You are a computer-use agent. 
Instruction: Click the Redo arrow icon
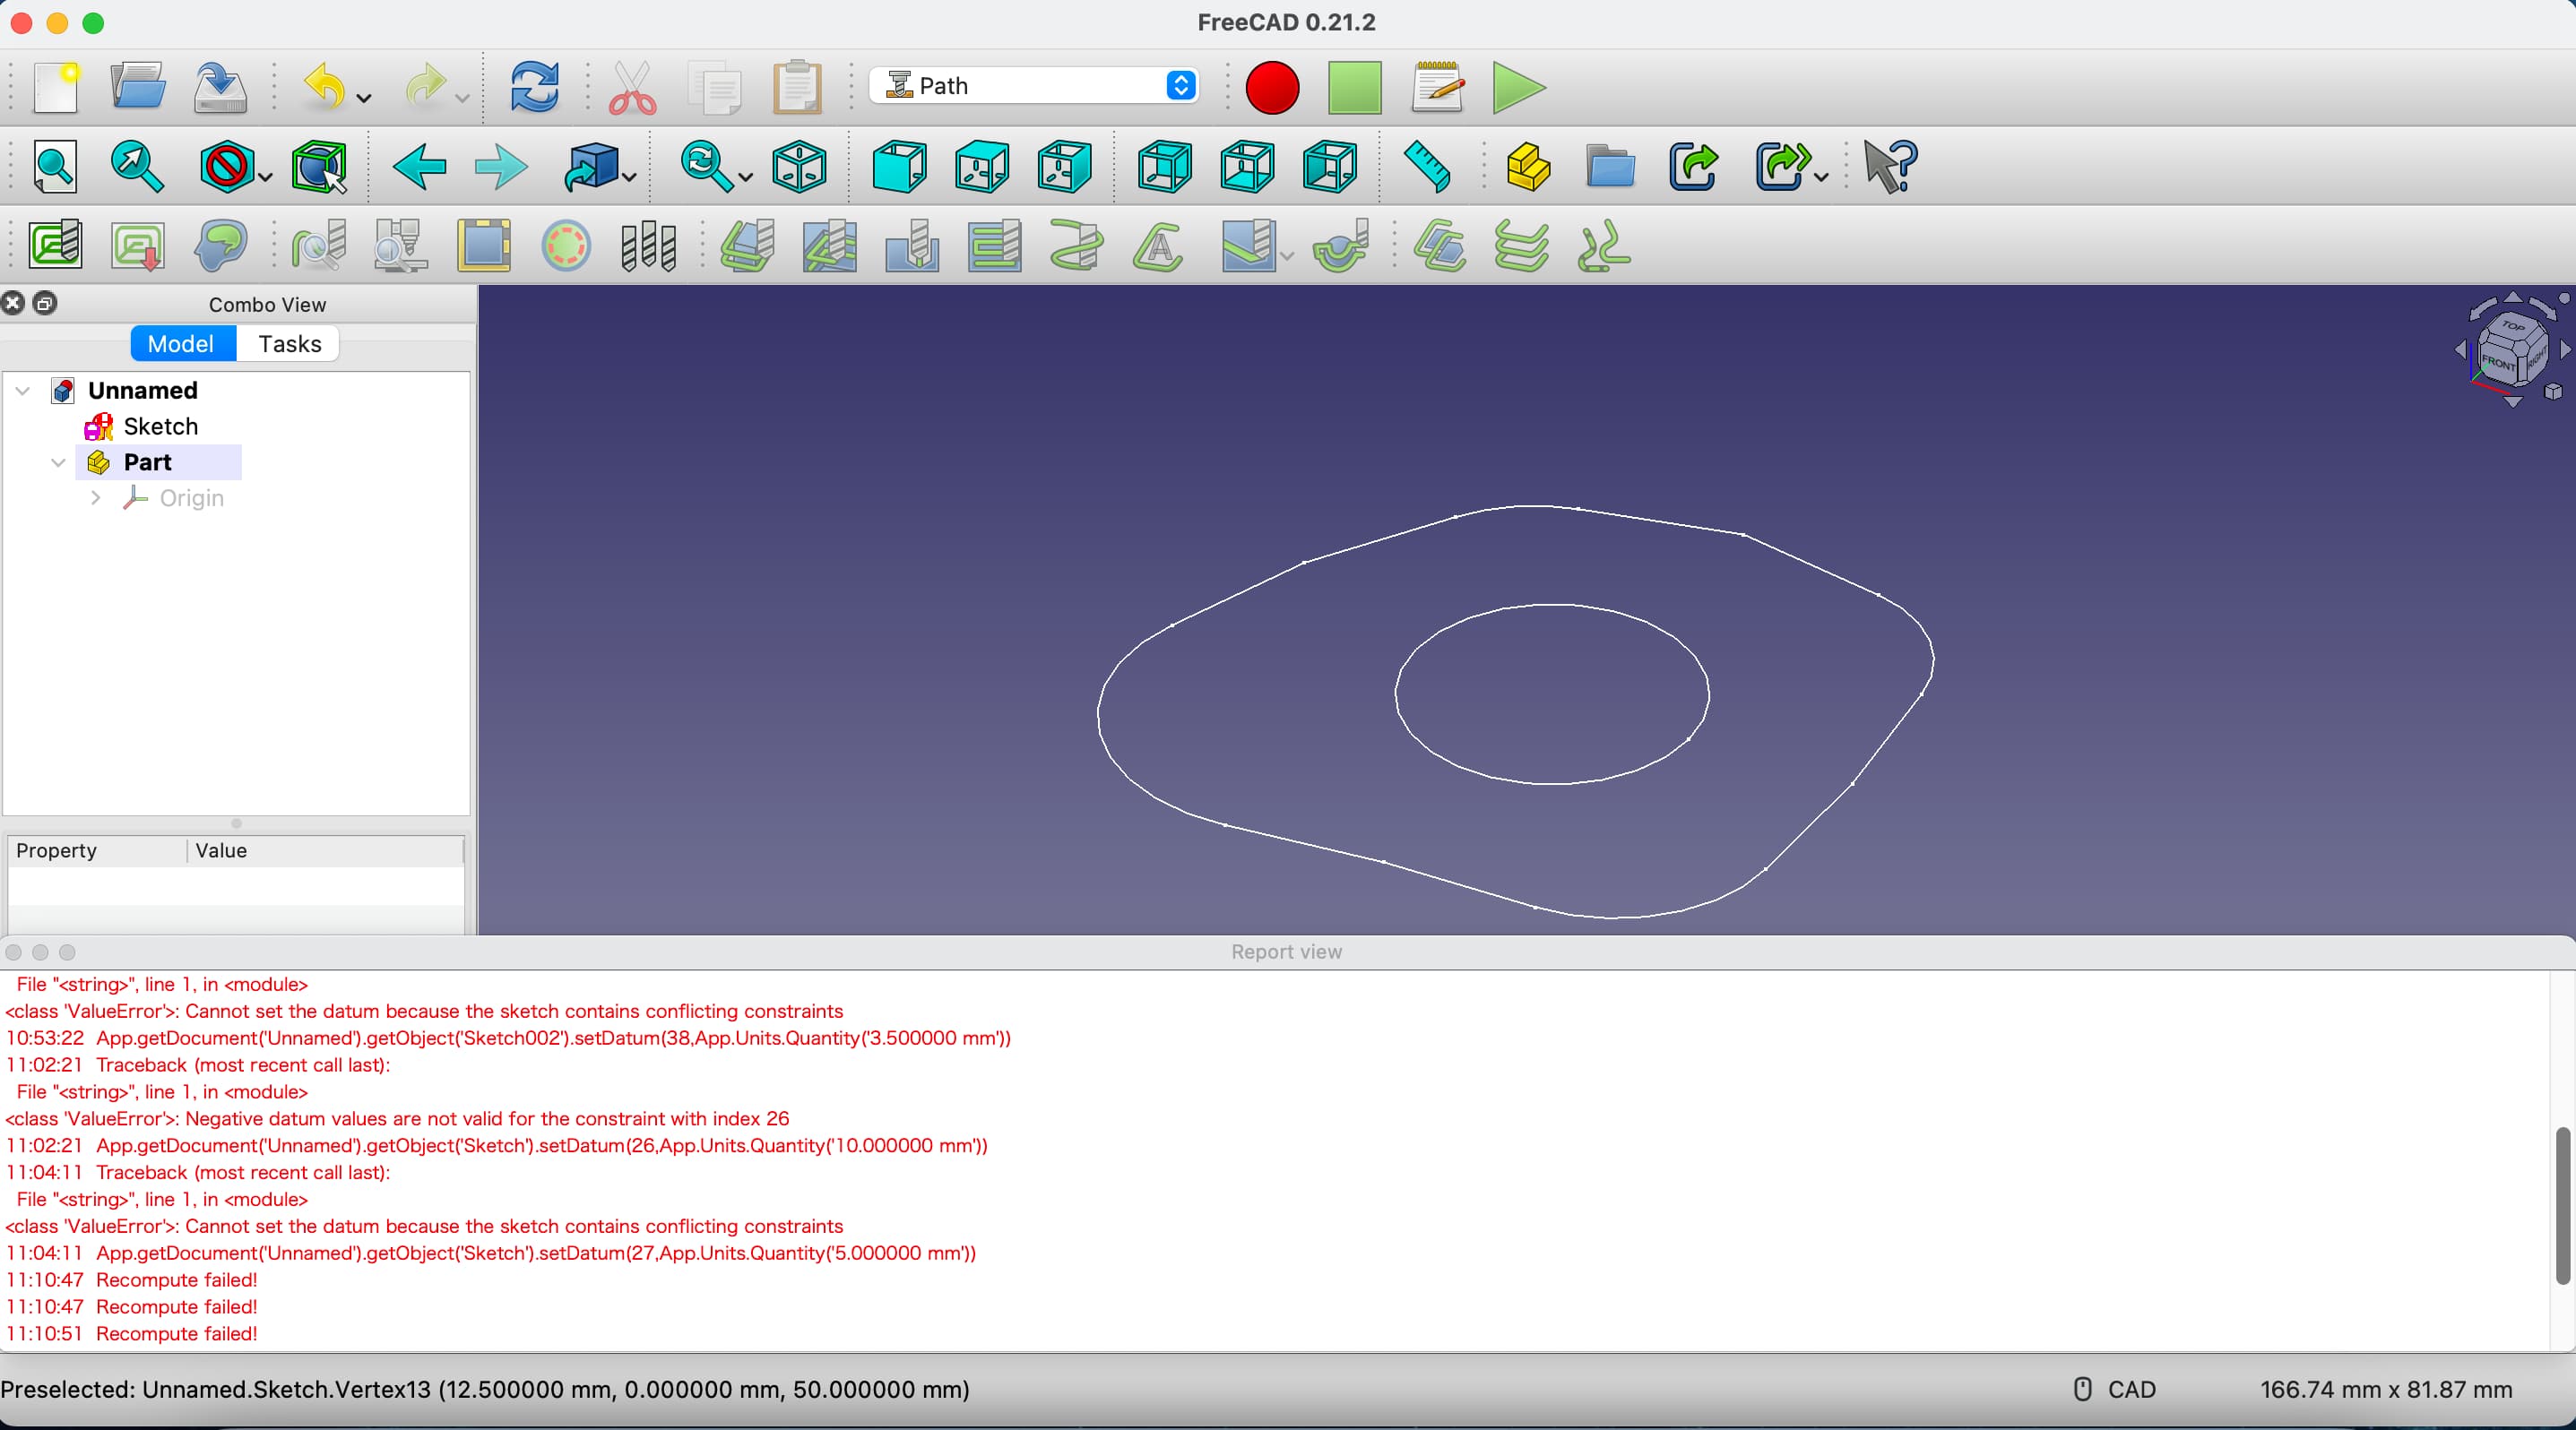point(425,87)
